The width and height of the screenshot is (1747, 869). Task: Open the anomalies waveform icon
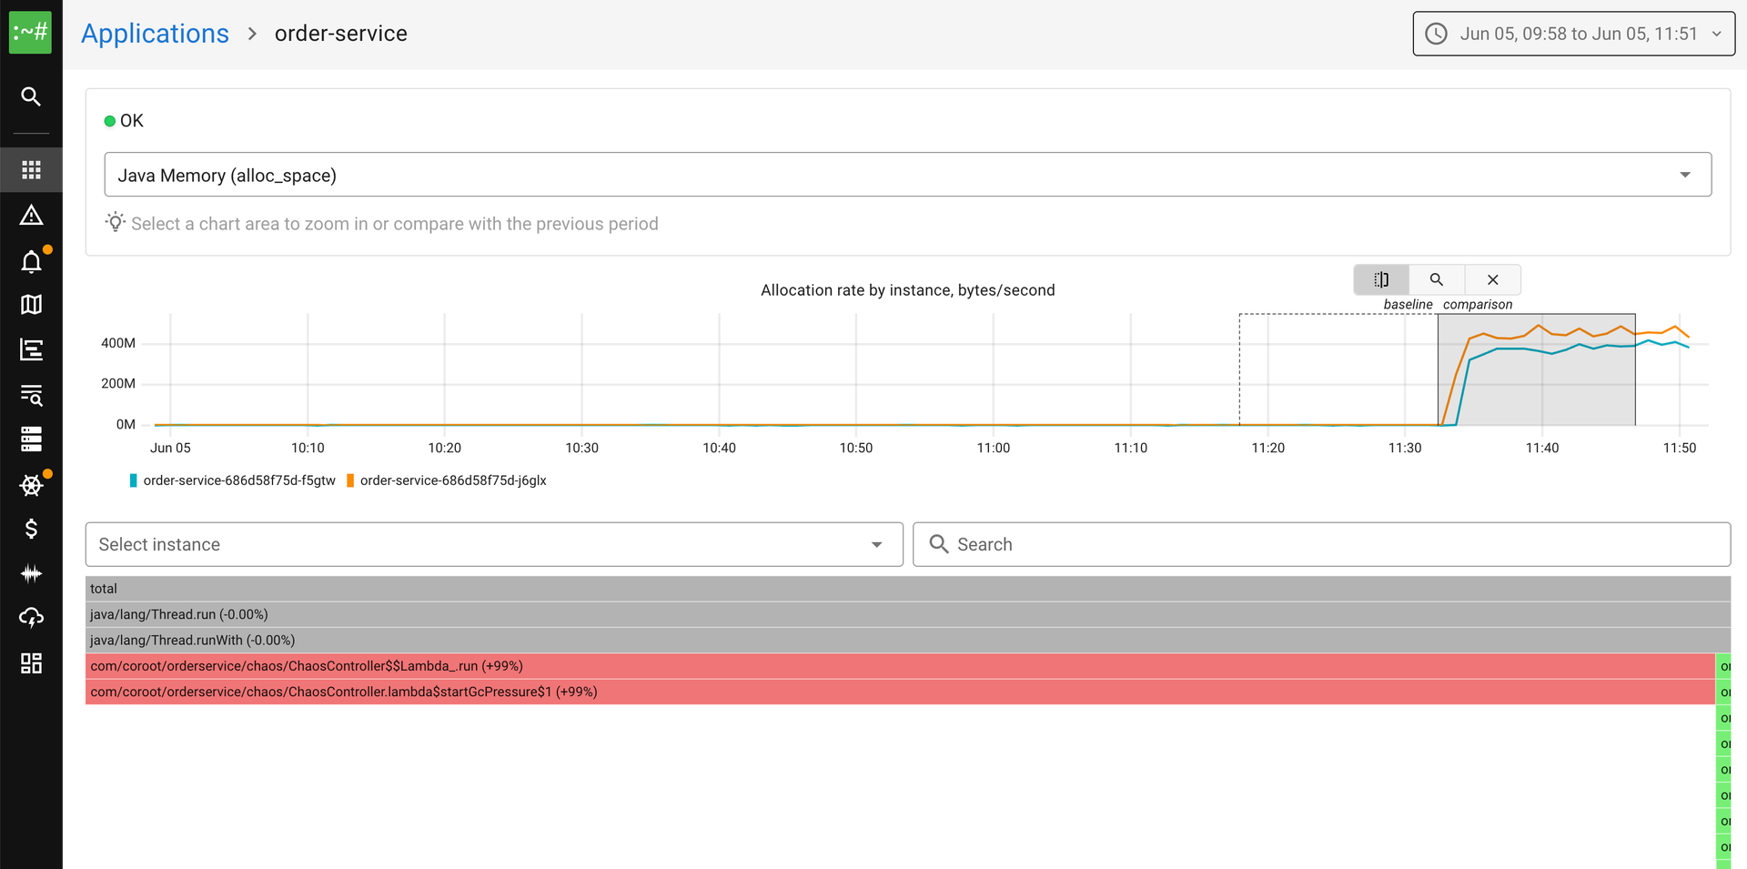(31, 573)
